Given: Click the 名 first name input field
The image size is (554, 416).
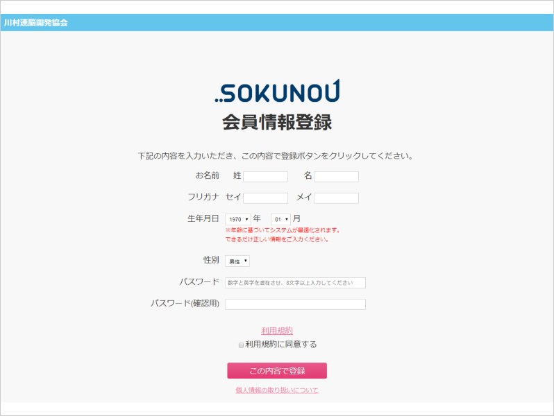Looking at the screenshot, I should point(336,177).
